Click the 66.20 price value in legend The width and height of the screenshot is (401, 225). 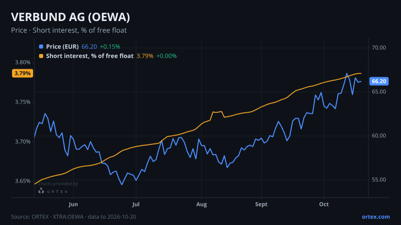tap(89, 47)
